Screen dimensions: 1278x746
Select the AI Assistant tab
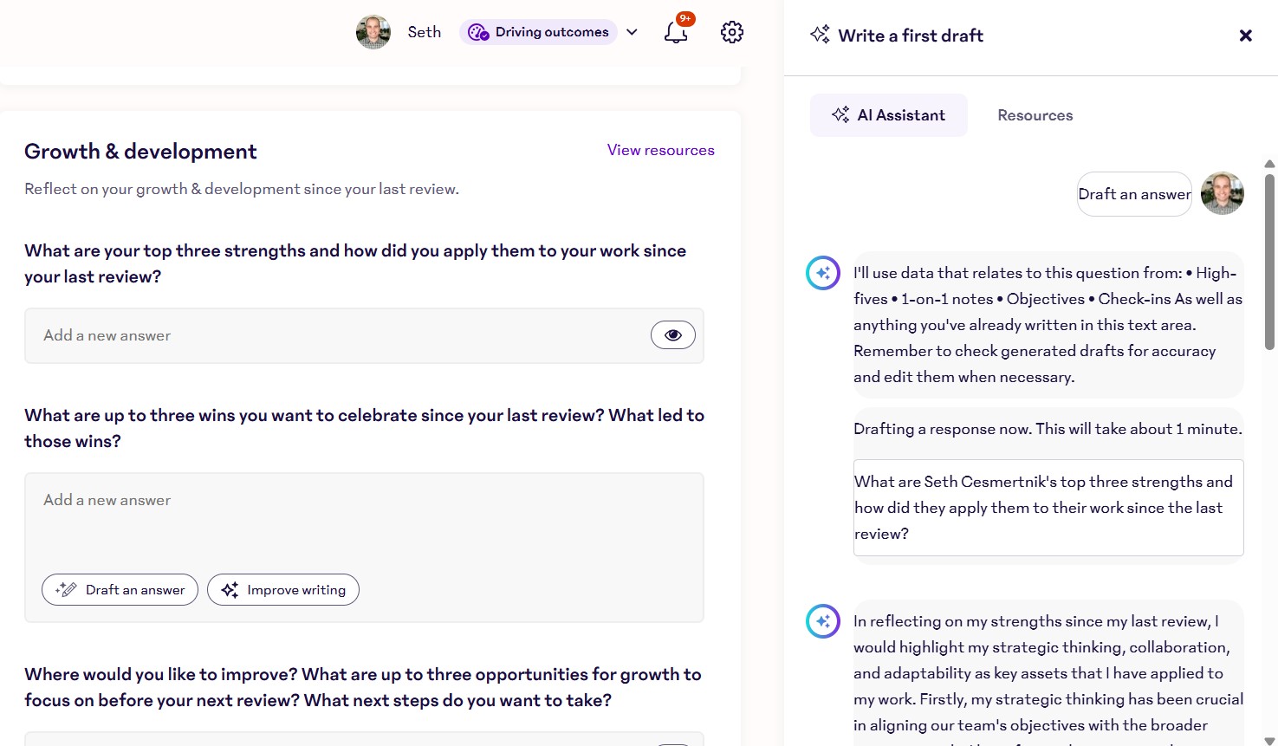(889, 114)
